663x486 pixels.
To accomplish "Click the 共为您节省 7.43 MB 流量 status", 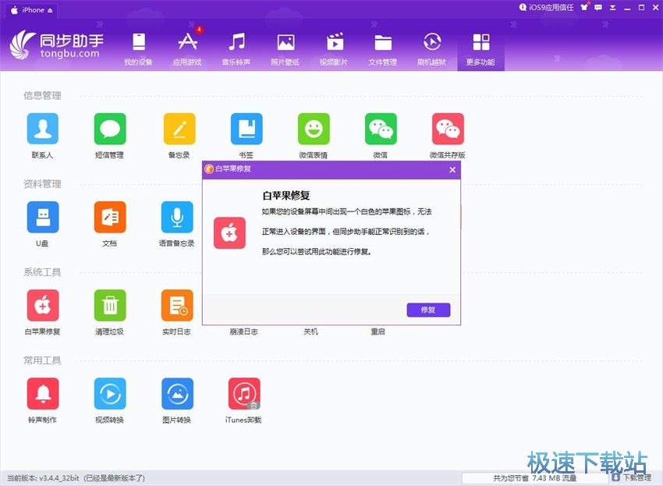I will pyautogui.click(x=534, y=478).
